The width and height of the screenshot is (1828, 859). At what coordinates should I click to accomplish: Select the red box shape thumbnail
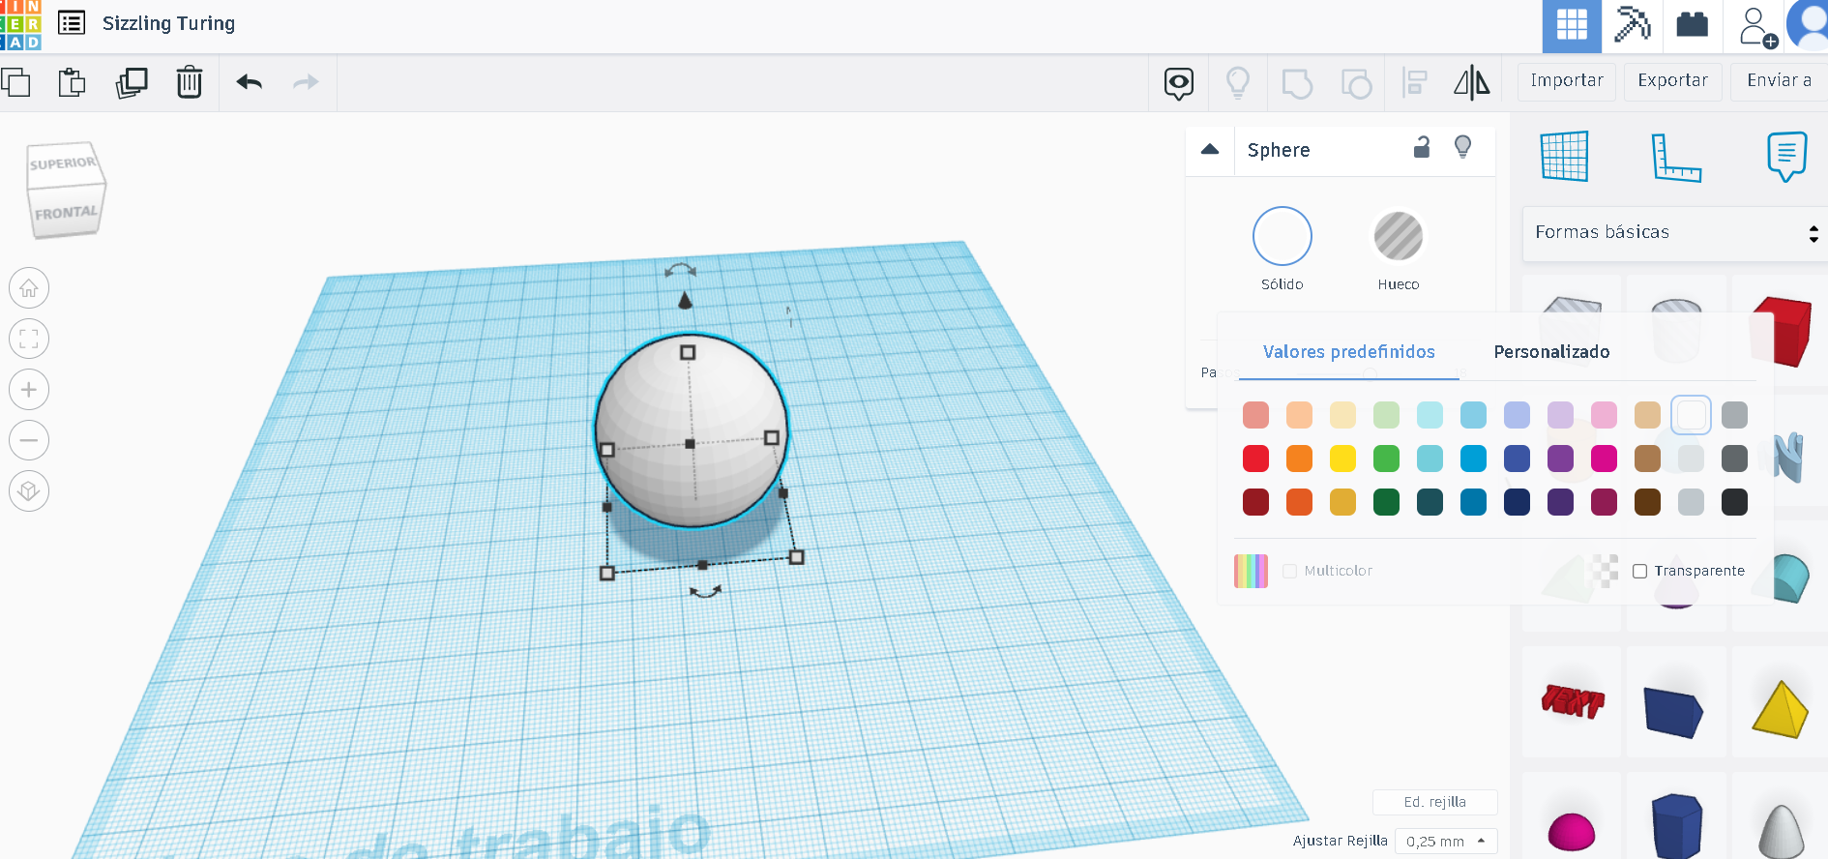[x=1782, y=331]
